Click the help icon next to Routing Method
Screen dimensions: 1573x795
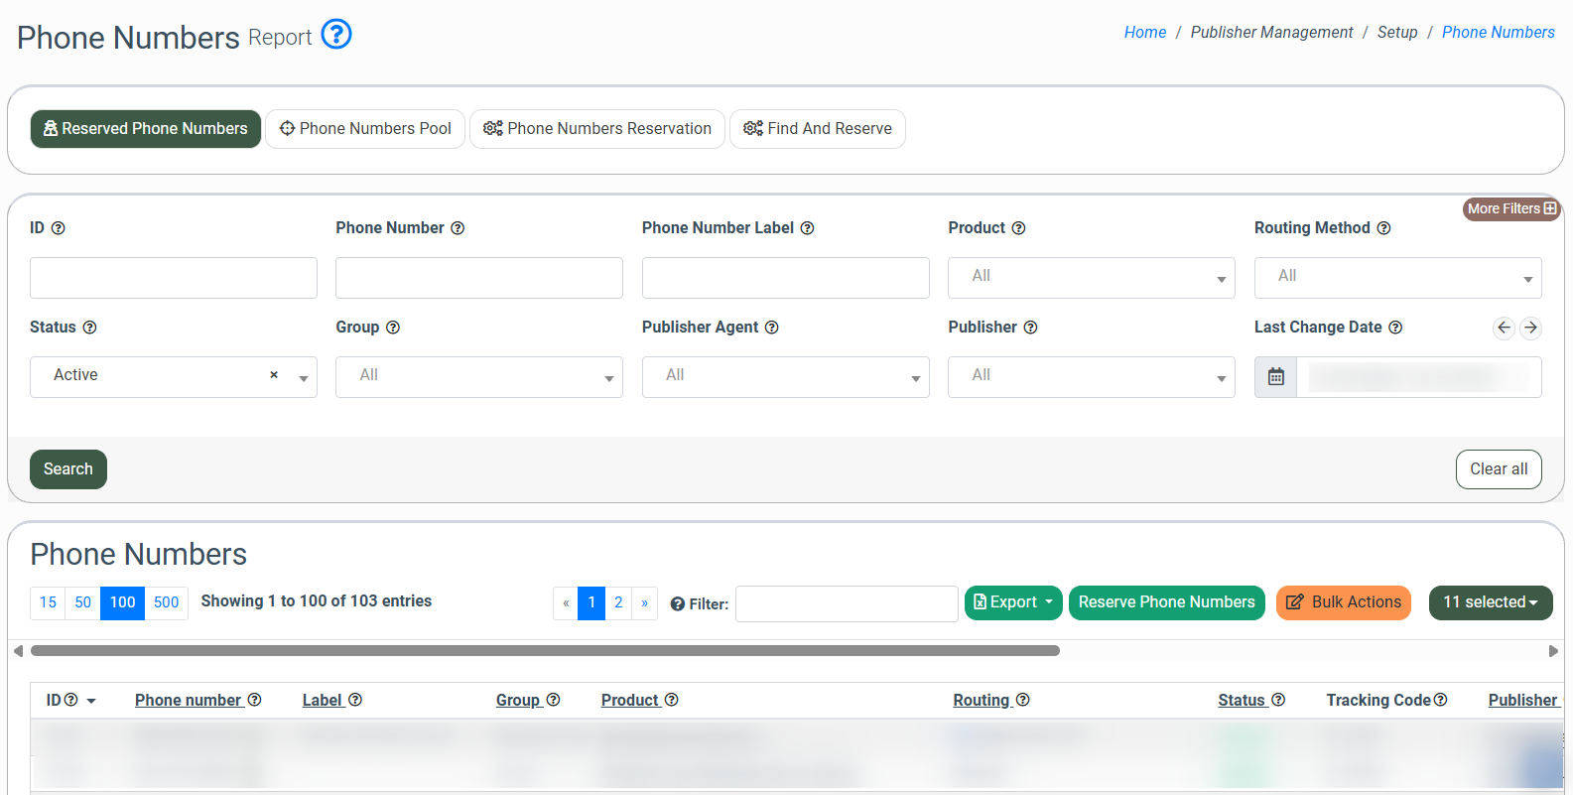[1383, 228]
